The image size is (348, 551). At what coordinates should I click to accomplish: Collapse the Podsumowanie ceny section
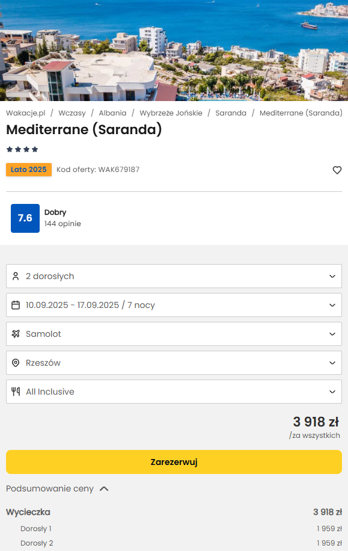tap(57, 489)
